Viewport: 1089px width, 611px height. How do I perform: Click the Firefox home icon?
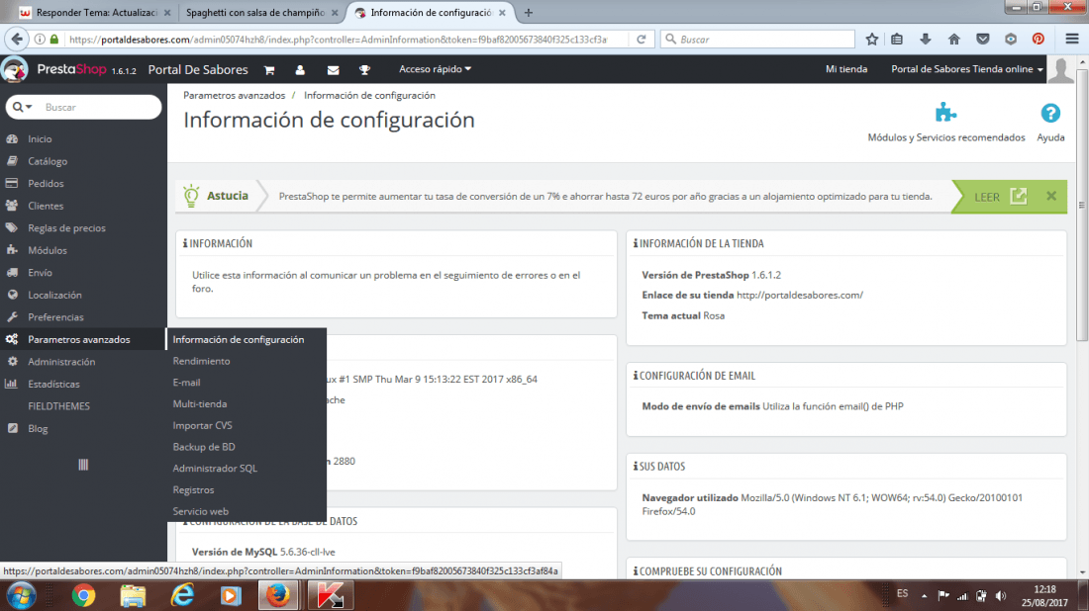point(953,40)
